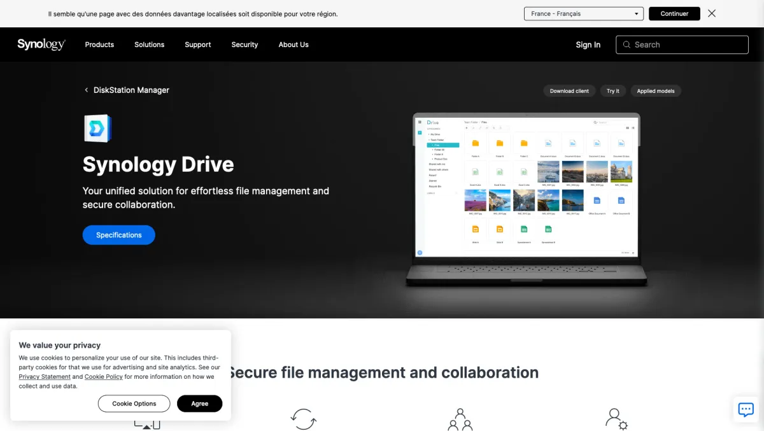764x431 pixels.
Task: Click the back chevron beside DiskStation Manager
Action: tap(87, 90)
